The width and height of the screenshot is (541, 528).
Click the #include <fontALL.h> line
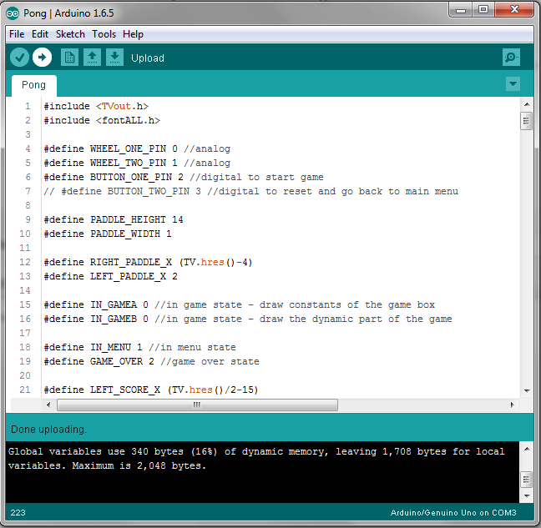click(102, 120)
